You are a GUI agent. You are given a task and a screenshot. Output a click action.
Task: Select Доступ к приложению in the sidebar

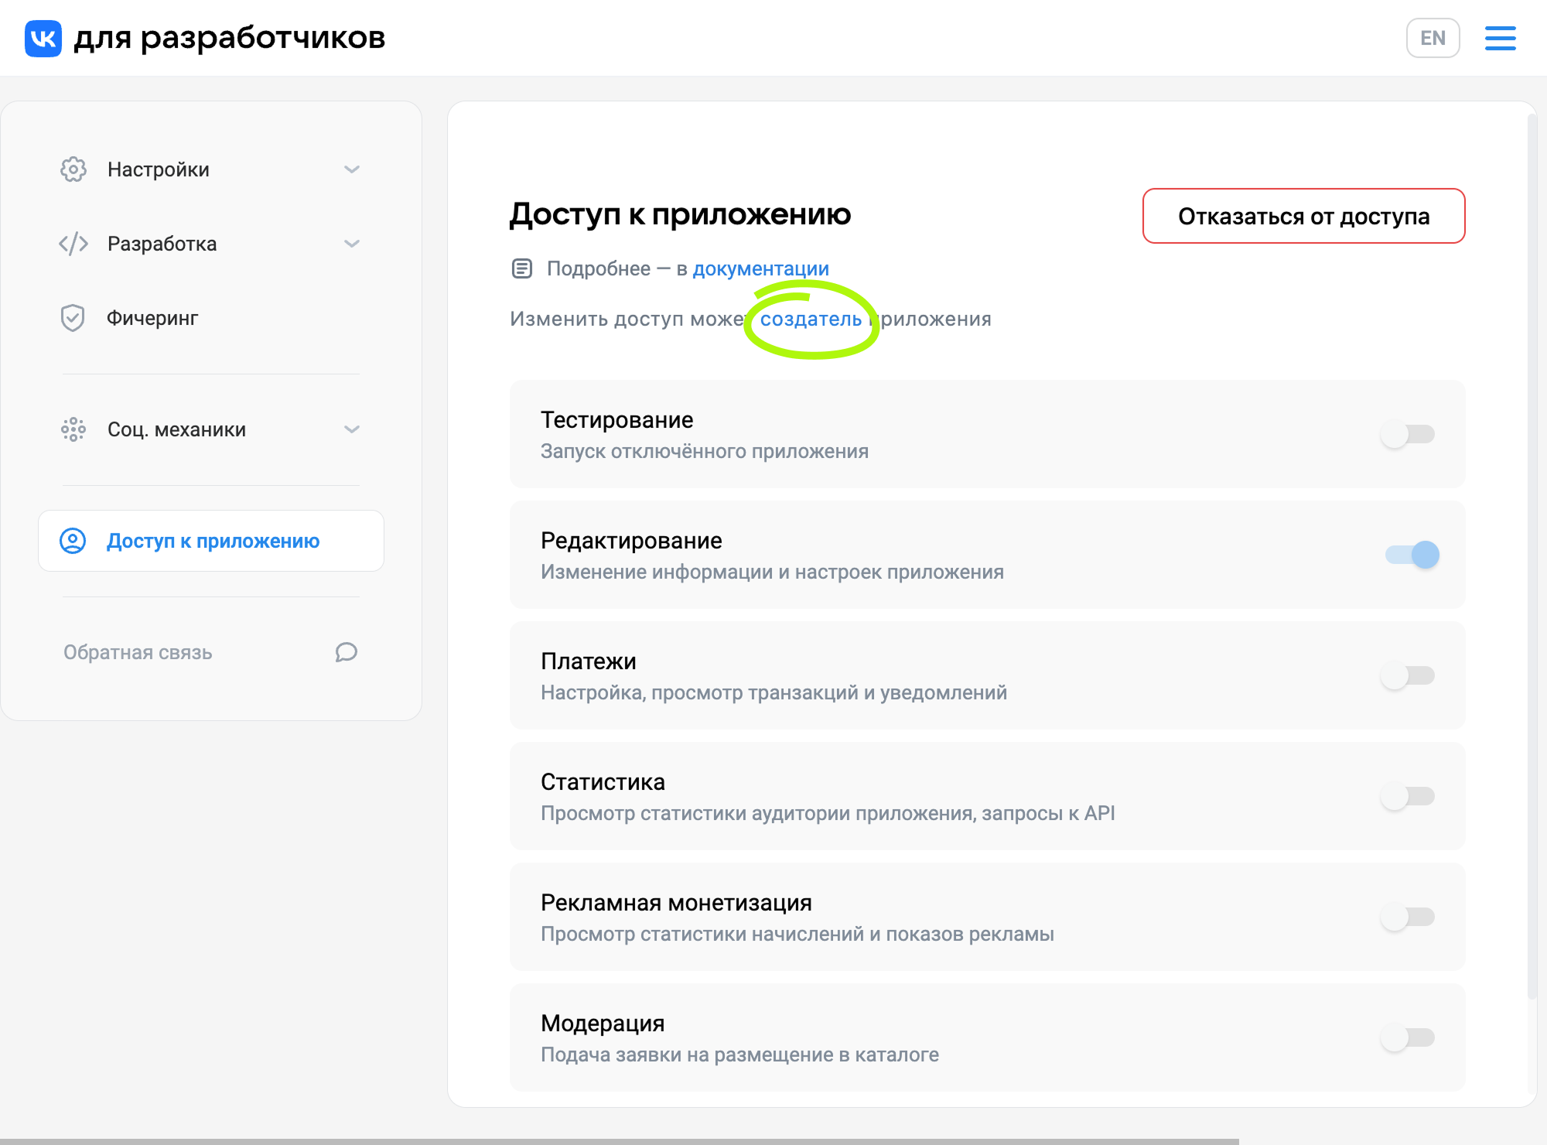211,541
